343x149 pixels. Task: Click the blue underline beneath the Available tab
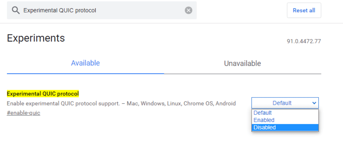point(85,74)
